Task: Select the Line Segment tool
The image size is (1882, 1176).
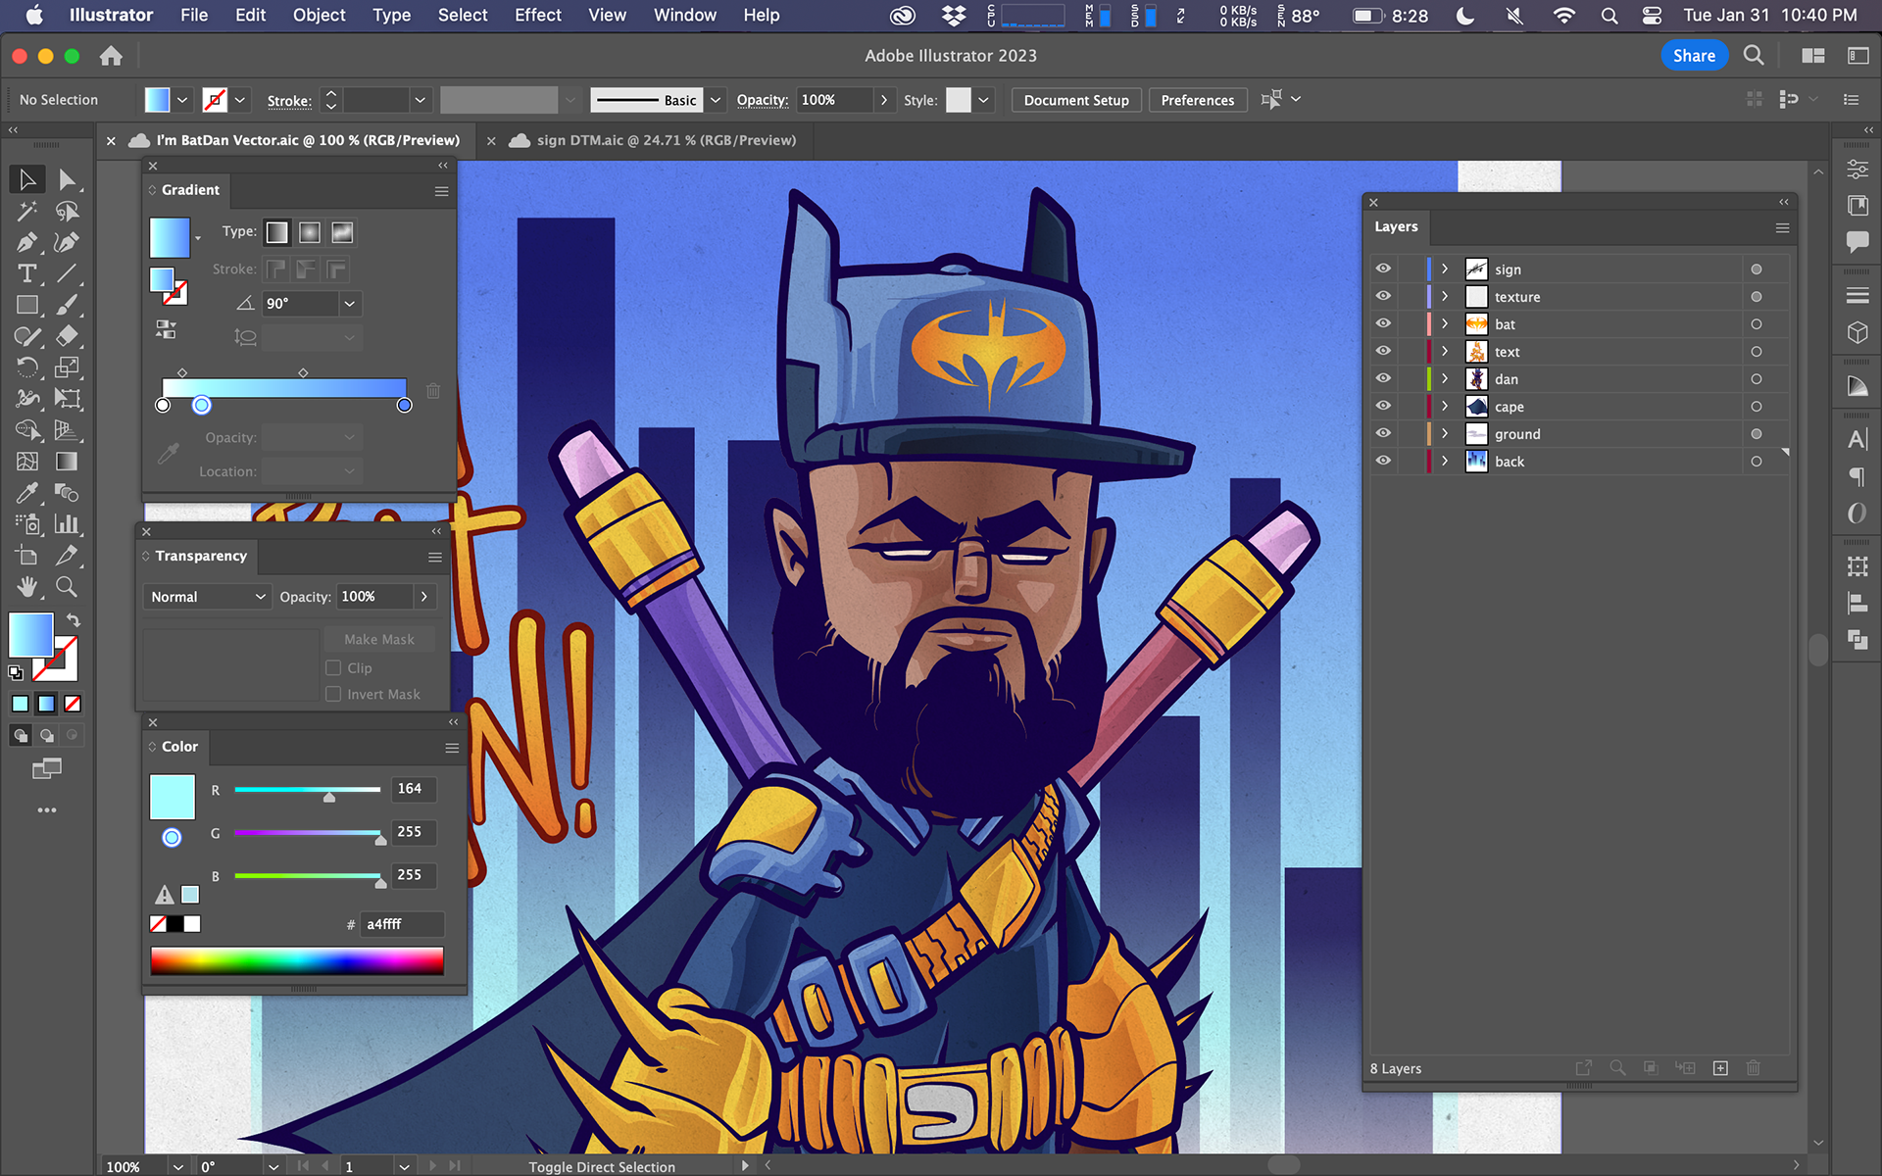Action: click(67, 273)
